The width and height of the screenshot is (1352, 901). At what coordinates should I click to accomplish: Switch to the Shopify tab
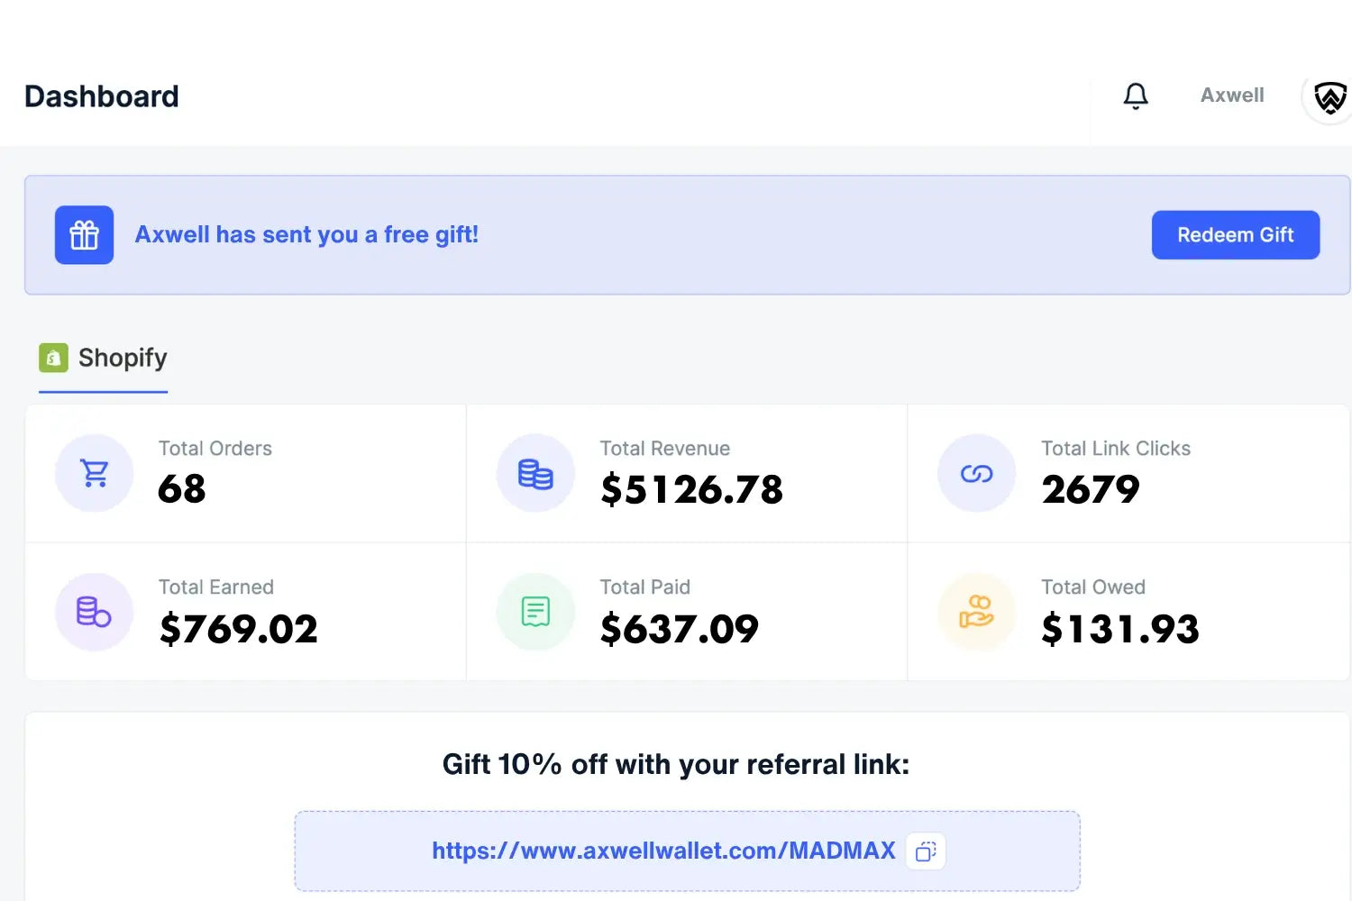coord(122,359)
